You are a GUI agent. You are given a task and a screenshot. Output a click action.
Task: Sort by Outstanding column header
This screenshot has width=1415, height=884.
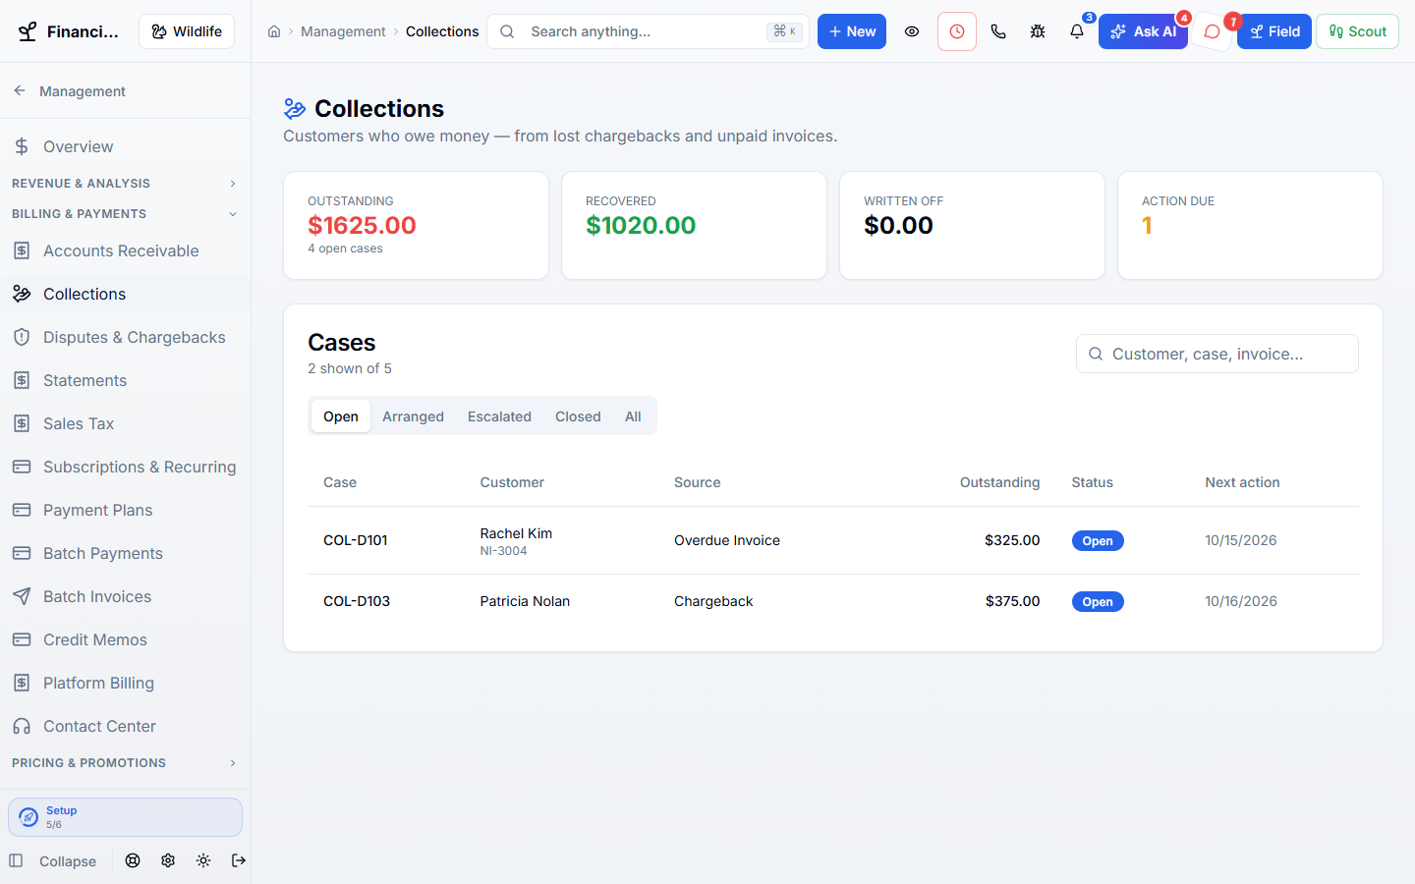999,482
